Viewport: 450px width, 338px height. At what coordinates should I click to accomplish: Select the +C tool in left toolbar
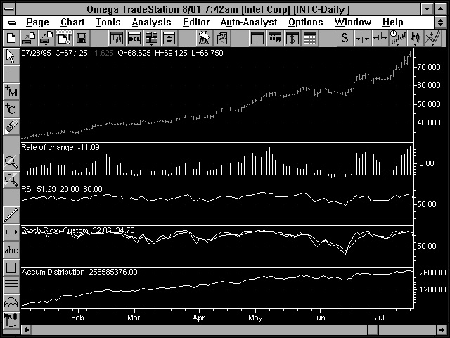pyautogui.click(x=11, y=108)
